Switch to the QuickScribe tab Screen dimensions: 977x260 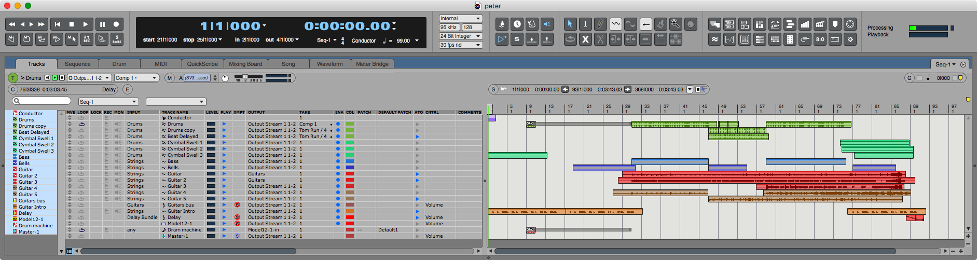click(202, 64)
